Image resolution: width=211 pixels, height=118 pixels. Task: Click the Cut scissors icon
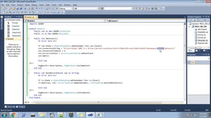pos(25,9)
